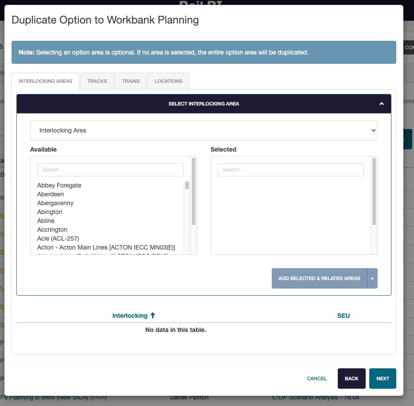Open the Locations tab
The height and width of the screenshot is (406, 414).
pos(168,81)
